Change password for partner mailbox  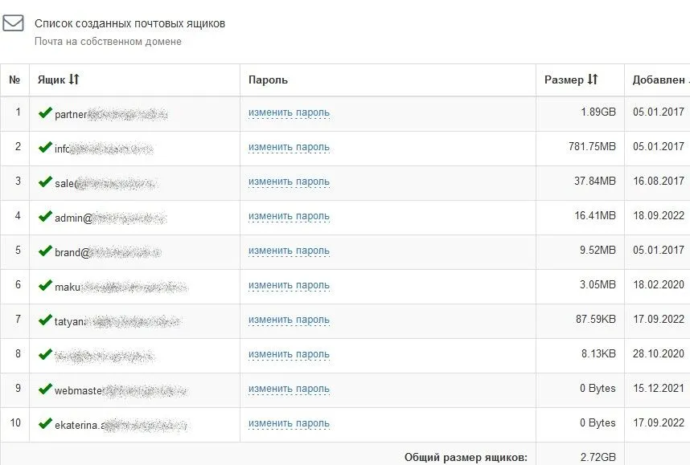289,112
